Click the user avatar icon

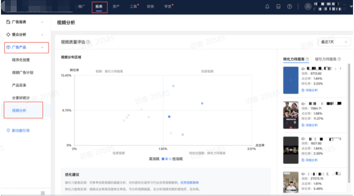click(x=308, y=7)
